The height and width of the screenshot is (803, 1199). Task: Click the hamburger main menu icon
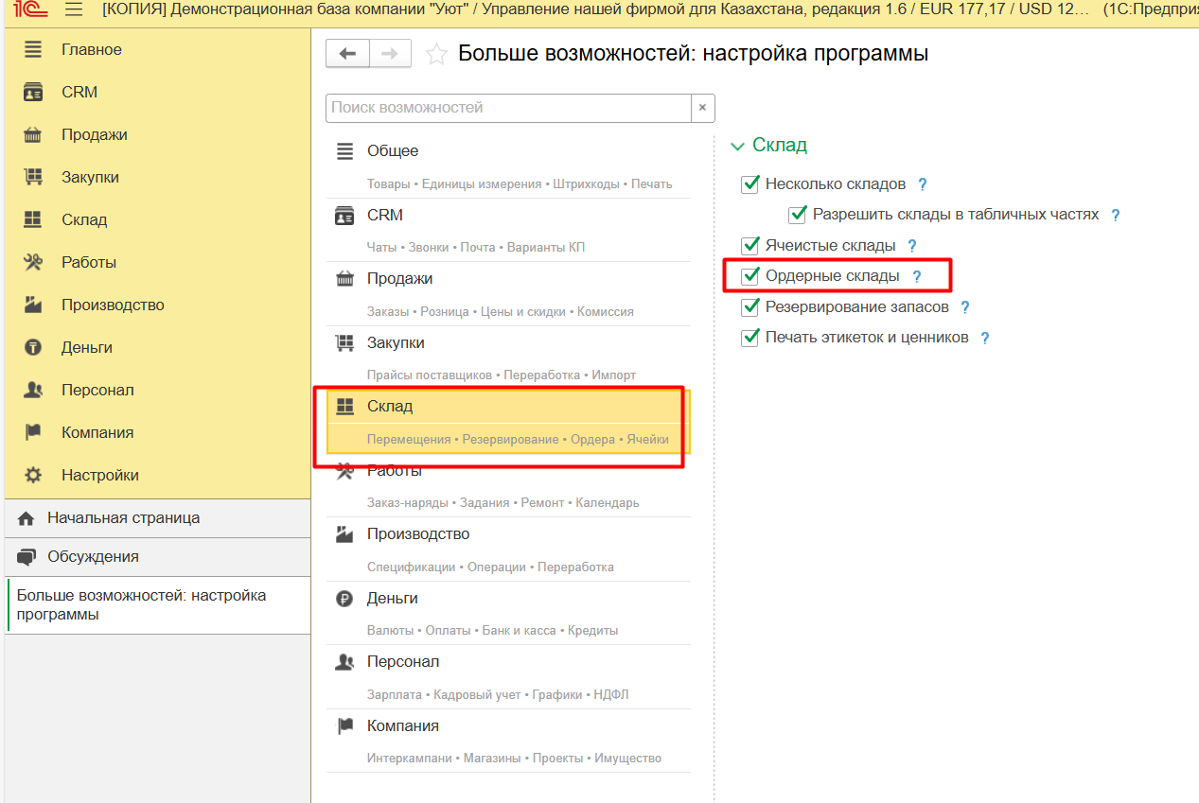74,10
